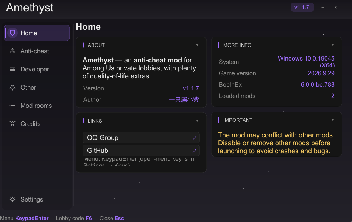This screenshot has height=222, width=352.
Task: Click the Home shield icon in sidebar
Action: (x=12, y=33)
